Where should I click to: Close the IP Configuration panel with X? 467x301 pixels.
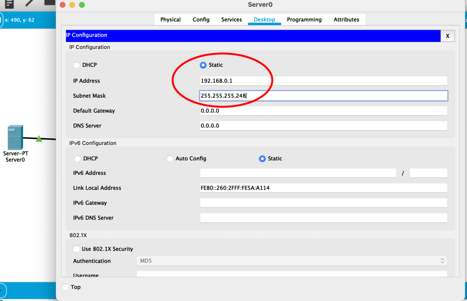tap(447, 36)
